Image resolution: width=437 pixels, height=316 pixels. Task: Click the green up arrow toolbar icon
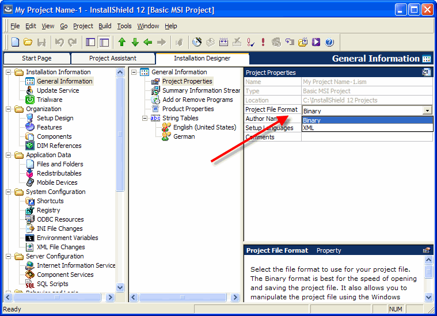tap(121, 42)
